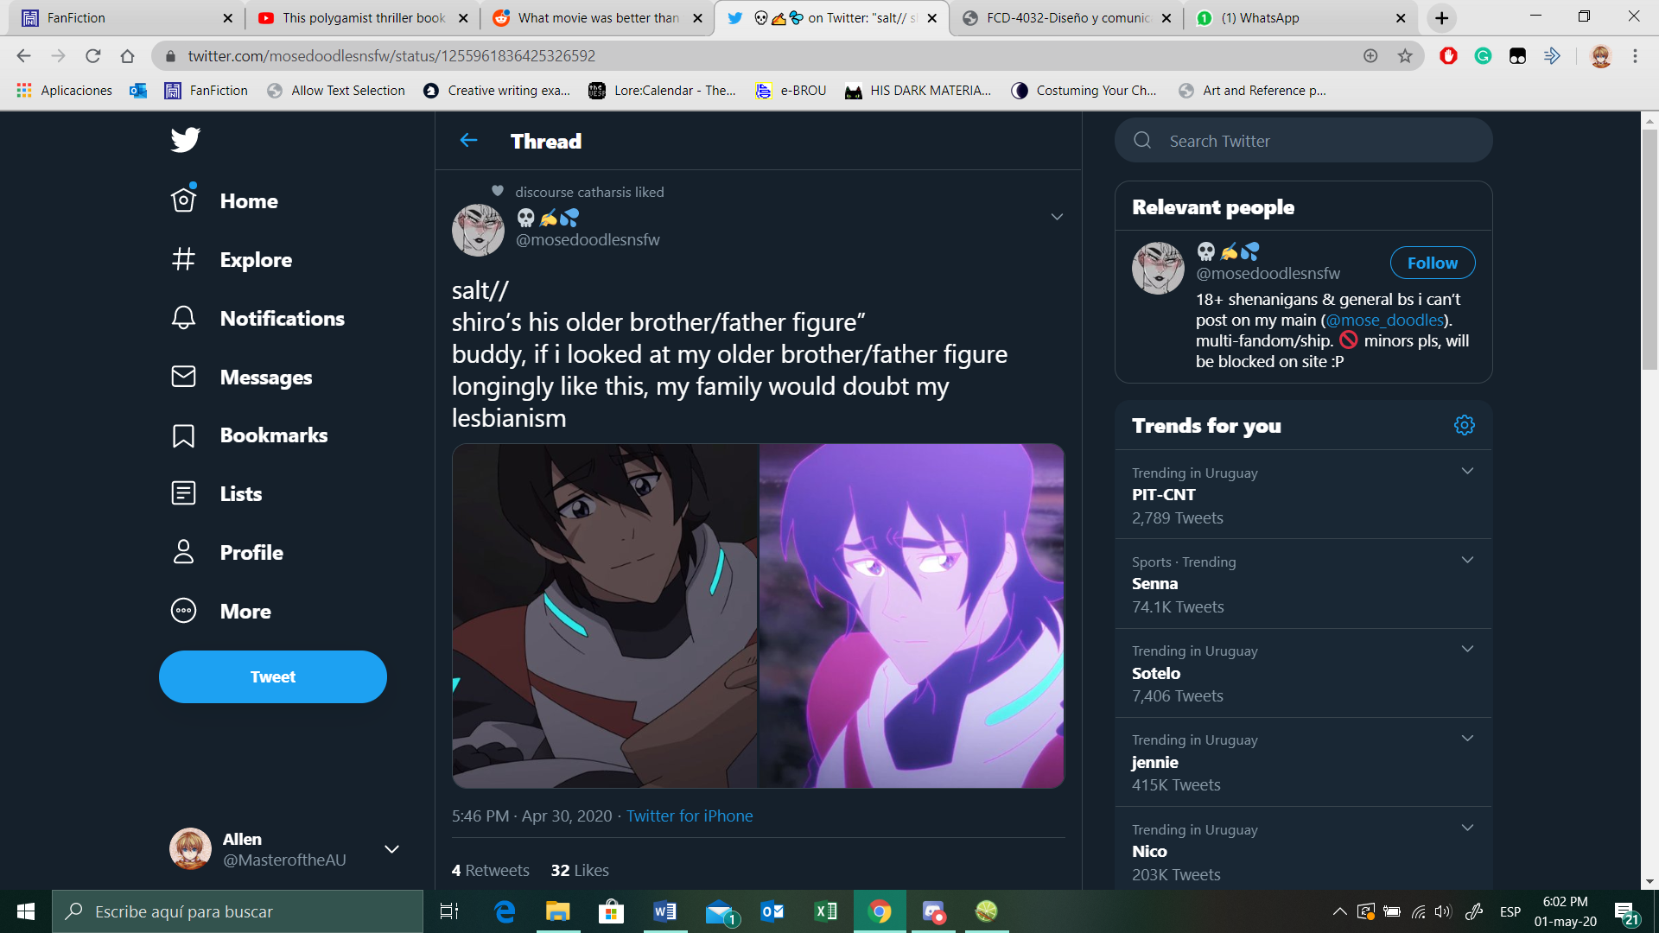Click the Twitter bird logo
Screen dimensions: 1659x933
pos(185,139)
